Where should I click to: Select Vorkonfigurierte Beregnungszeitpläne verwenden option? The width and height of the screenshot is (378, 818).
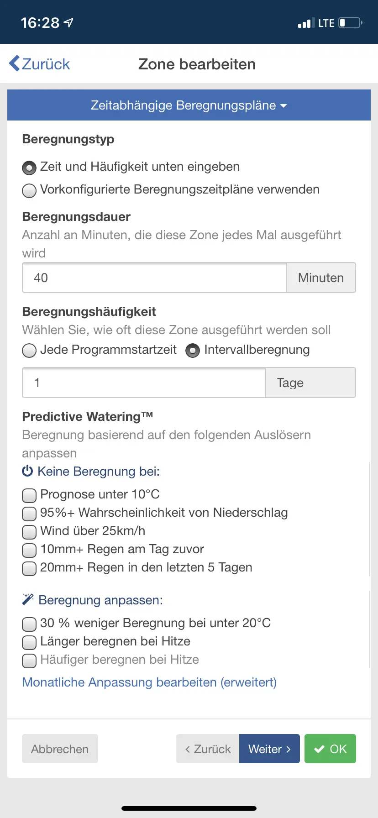pos(29,190)
